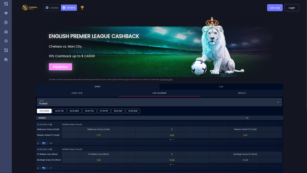This screenshot has width=307, height=173.
Task: Open tournaments trophy icon
Action: [82, 7]
